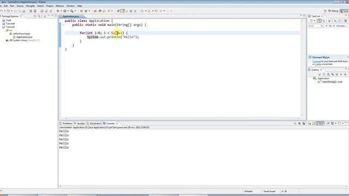Open the Project menu
This screenshot has width=349, height=196.
point(50,6)
